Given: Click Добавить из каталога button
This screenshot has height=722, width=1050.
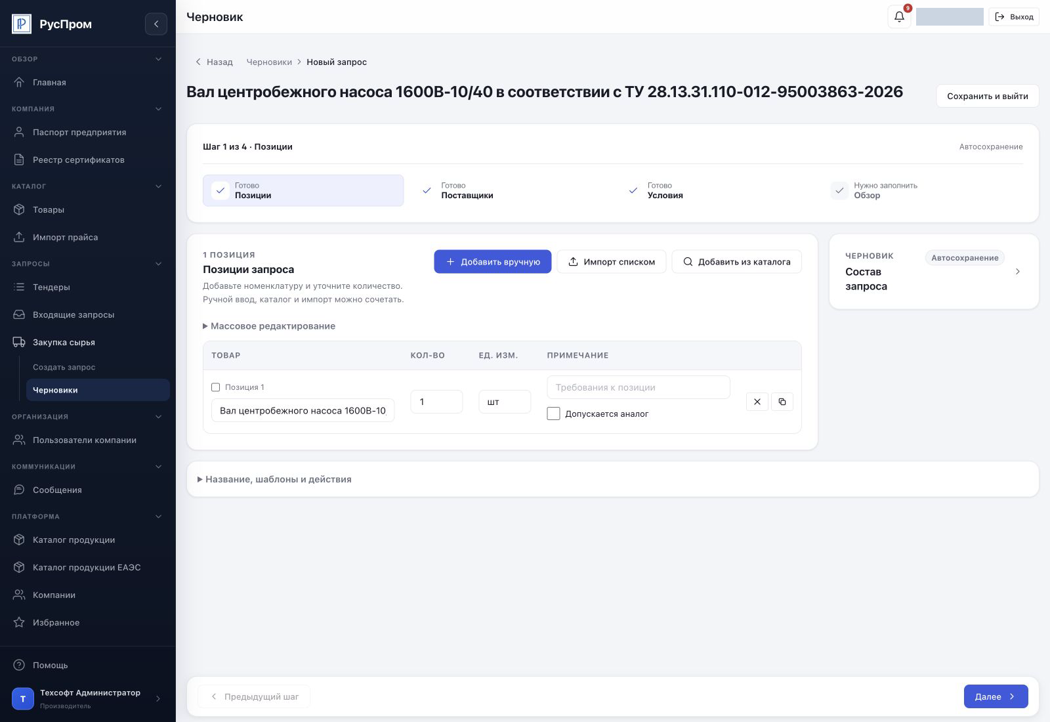Looking at the screenshot, I should pyautogui.click(x=736, y=261).
